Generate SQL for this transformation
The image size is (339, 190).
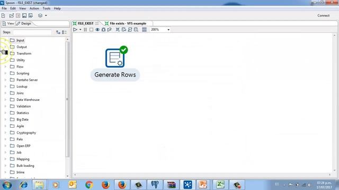130,30
